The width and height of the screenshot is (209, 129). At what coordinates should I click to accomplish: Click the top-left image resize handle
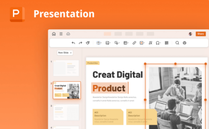click(145, 64)
